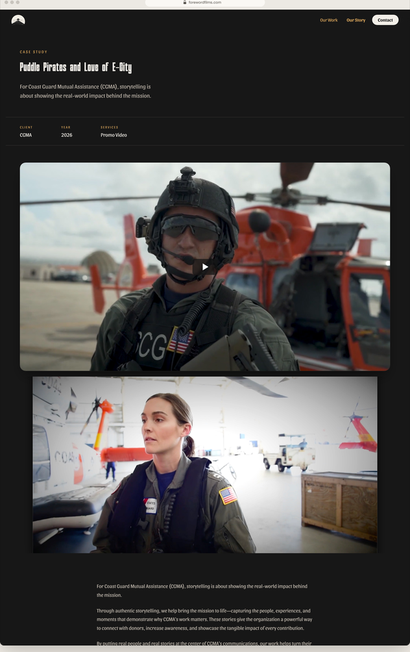Click the paragraph starting 'Through authentic storytelling'

(x=204, y=620)
